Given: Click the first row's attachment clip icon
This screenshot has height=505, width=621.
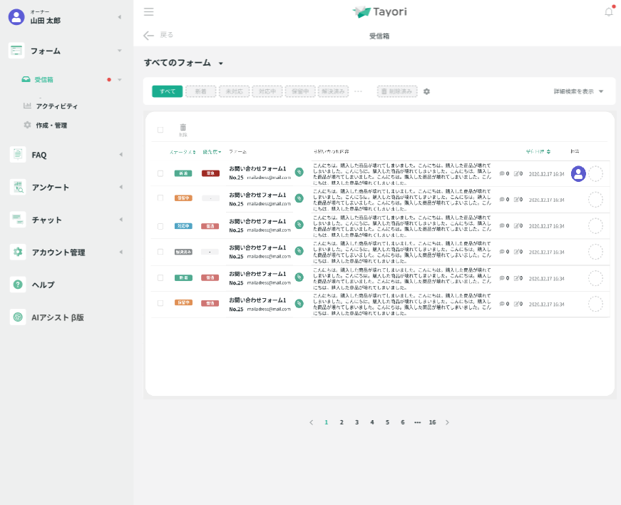Looking at the screenshot, I should pos(299,172).
